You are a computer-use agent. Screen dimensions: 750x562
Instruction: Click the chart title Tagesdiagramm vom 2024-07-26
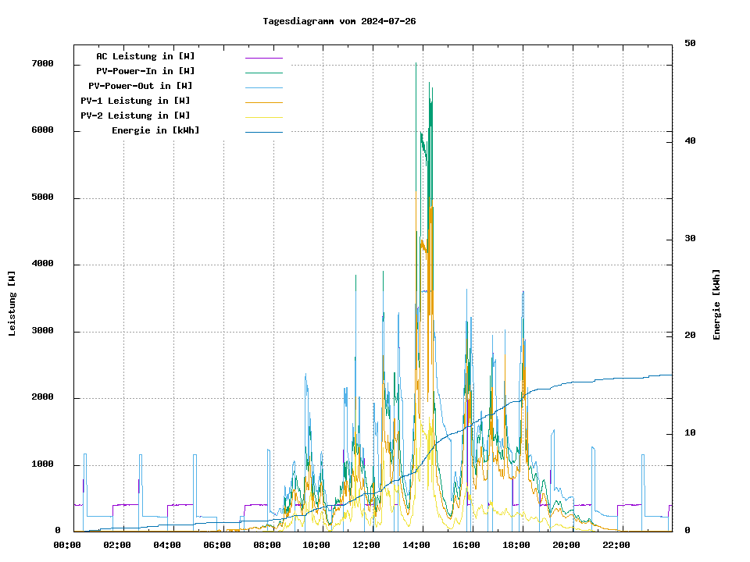point(339,21)
